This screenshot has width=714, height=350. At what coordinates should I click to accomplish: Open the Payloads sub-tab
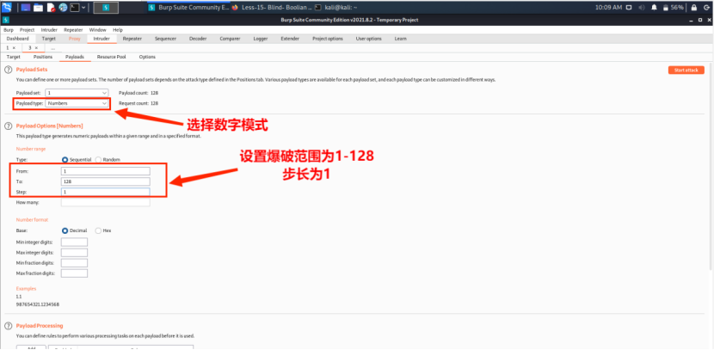tap(75, 57)
